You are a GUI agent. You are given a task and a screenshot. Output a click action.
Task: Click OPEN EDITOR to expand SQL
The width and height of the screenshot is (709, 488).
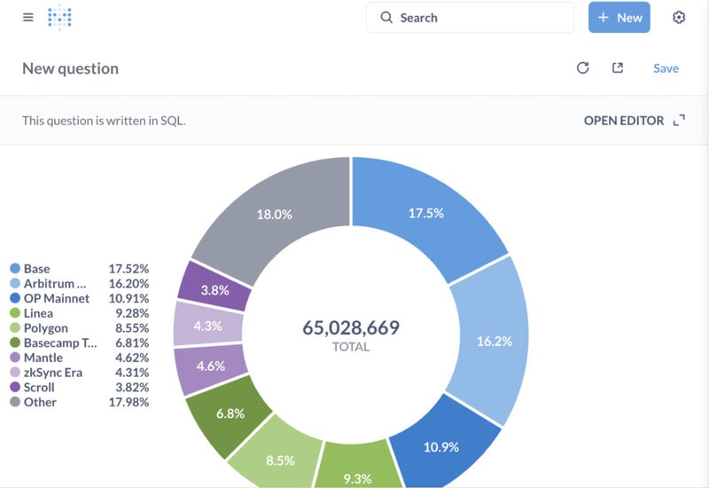[x=624, y=121]
